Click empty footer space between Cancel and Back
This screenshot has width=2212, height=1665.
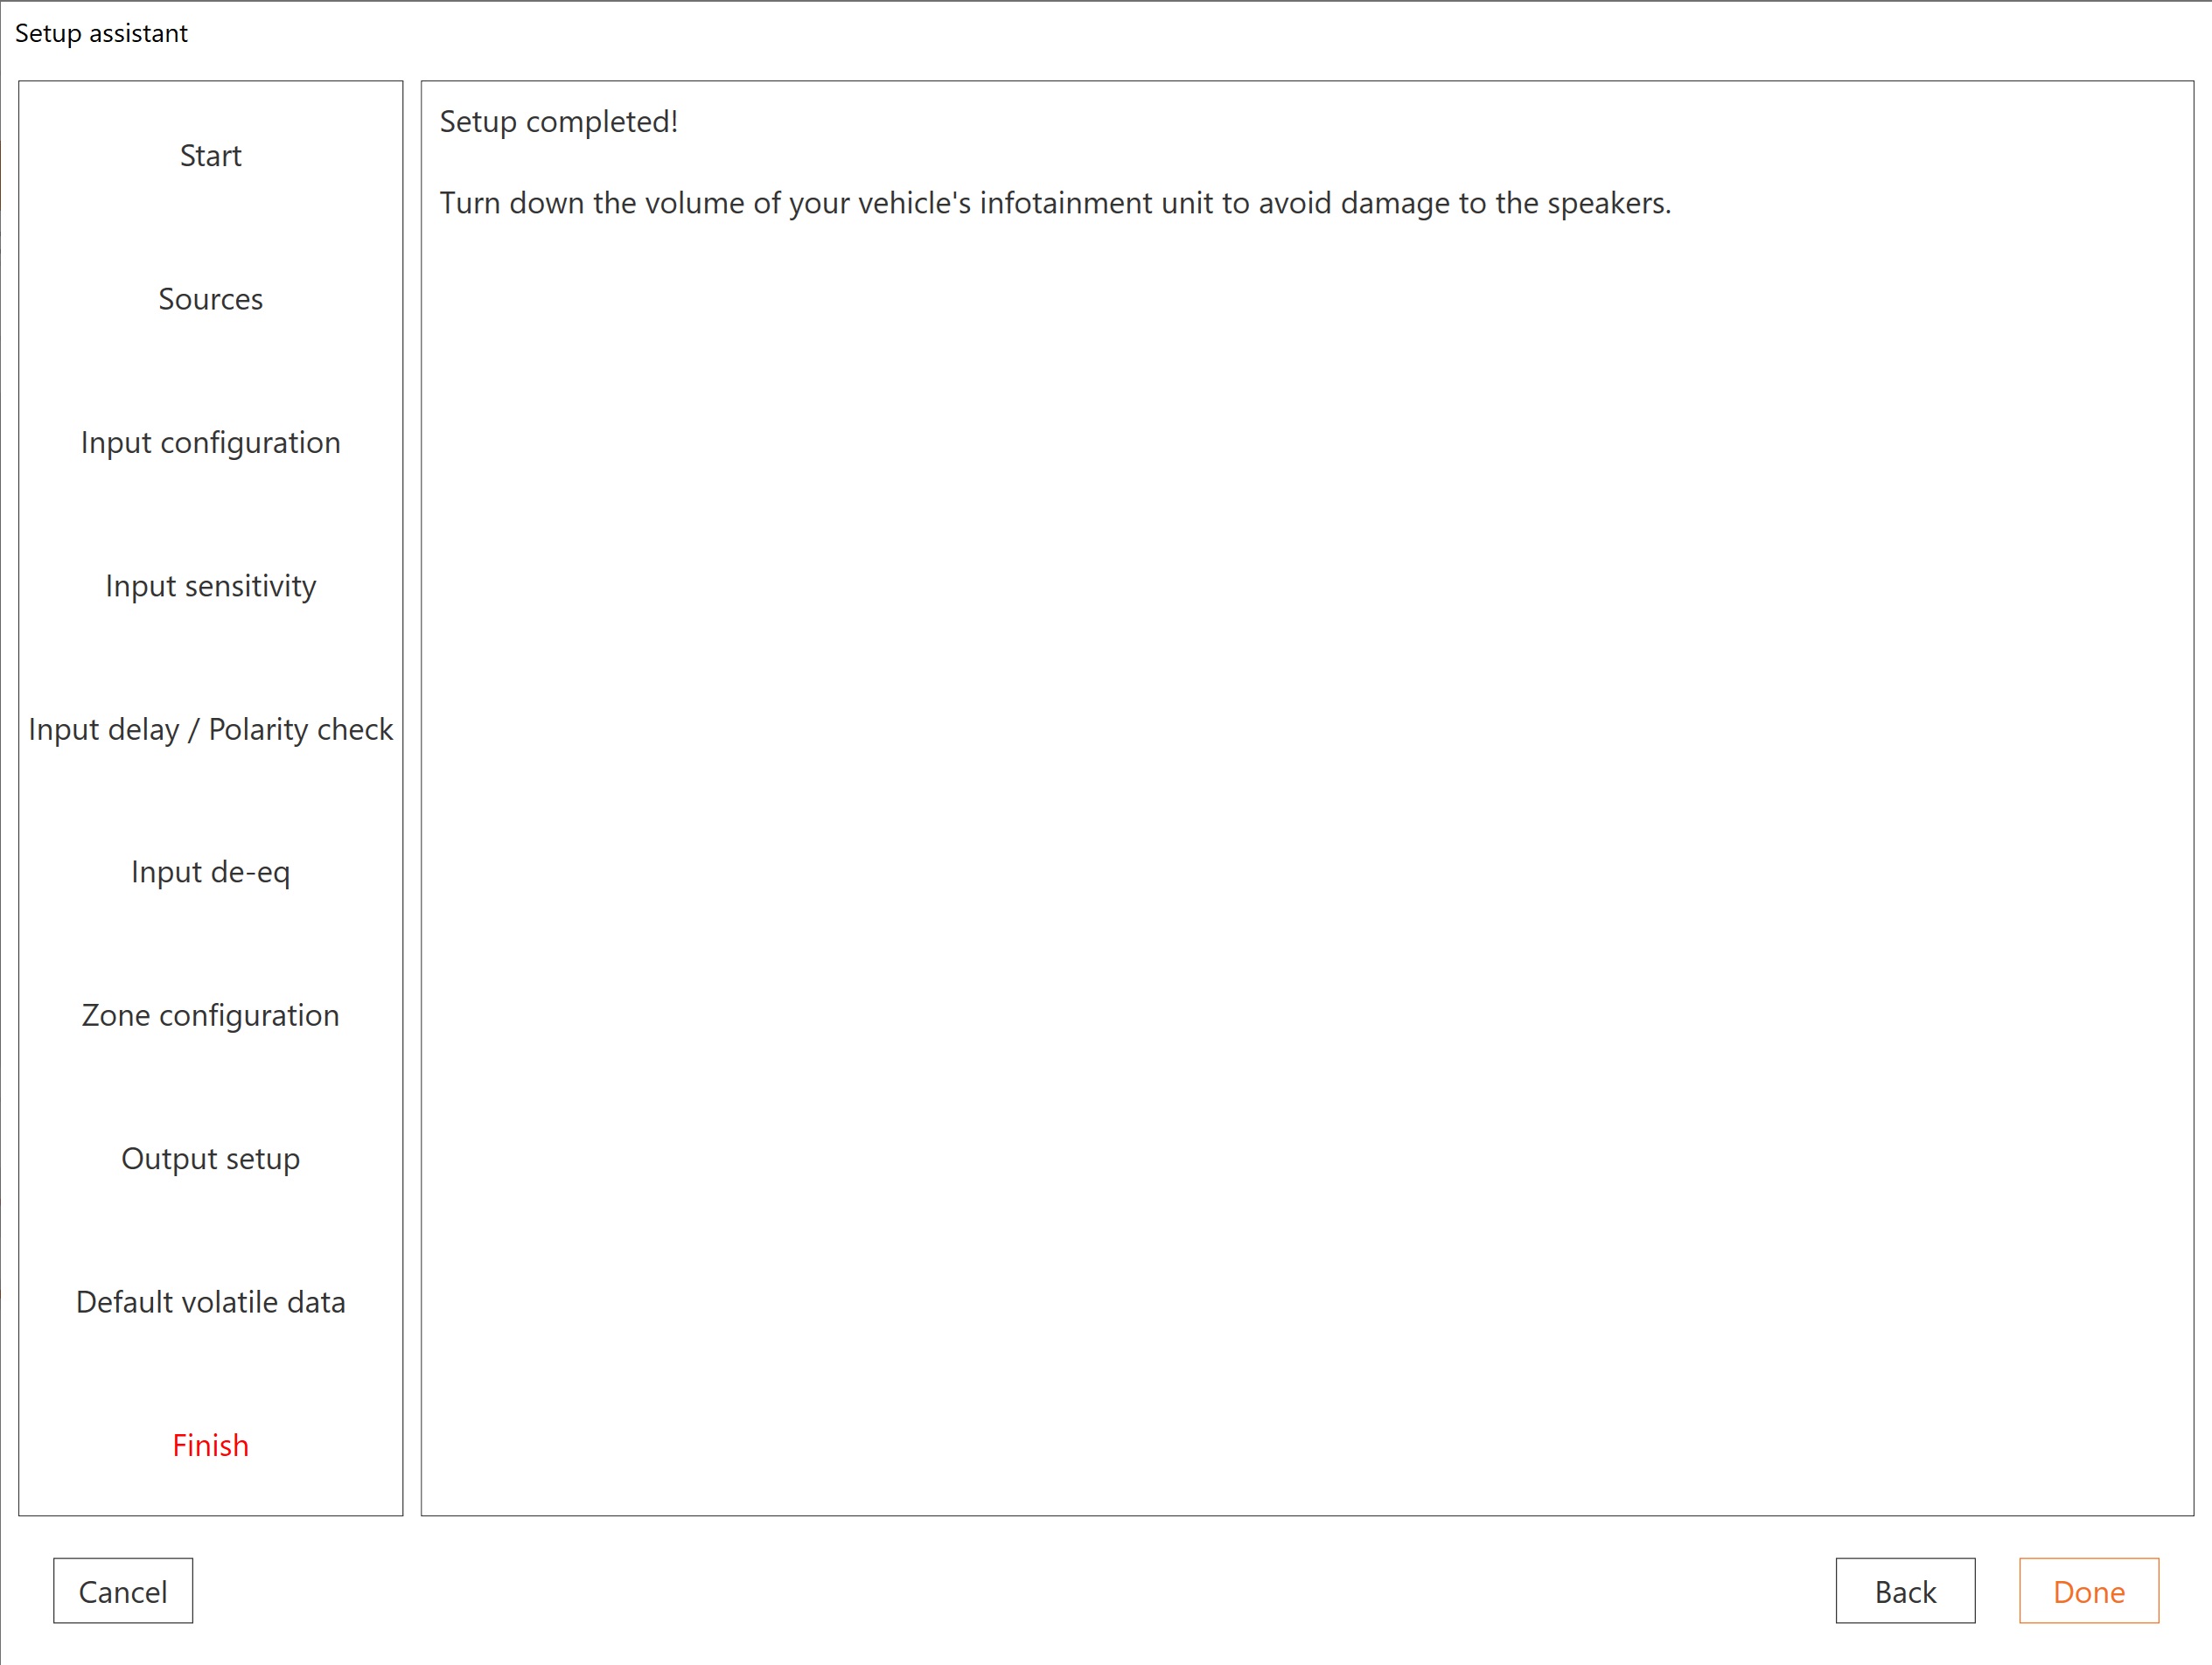point(1000,1591)
